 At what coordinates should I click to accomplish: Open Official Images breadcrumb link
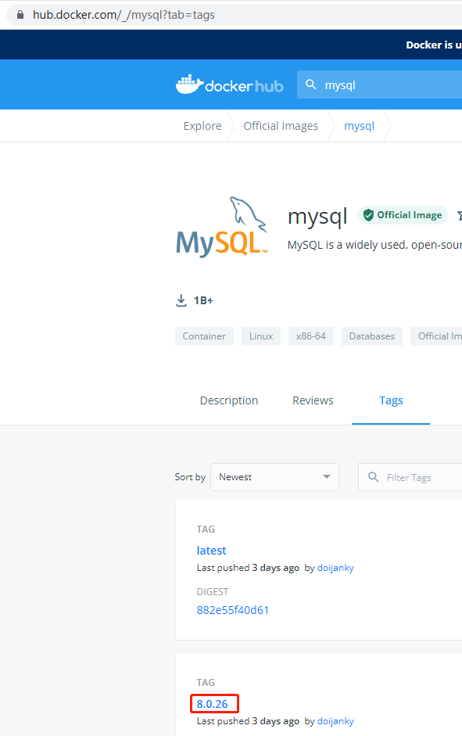pyautogui.click(x=281, y=126)
